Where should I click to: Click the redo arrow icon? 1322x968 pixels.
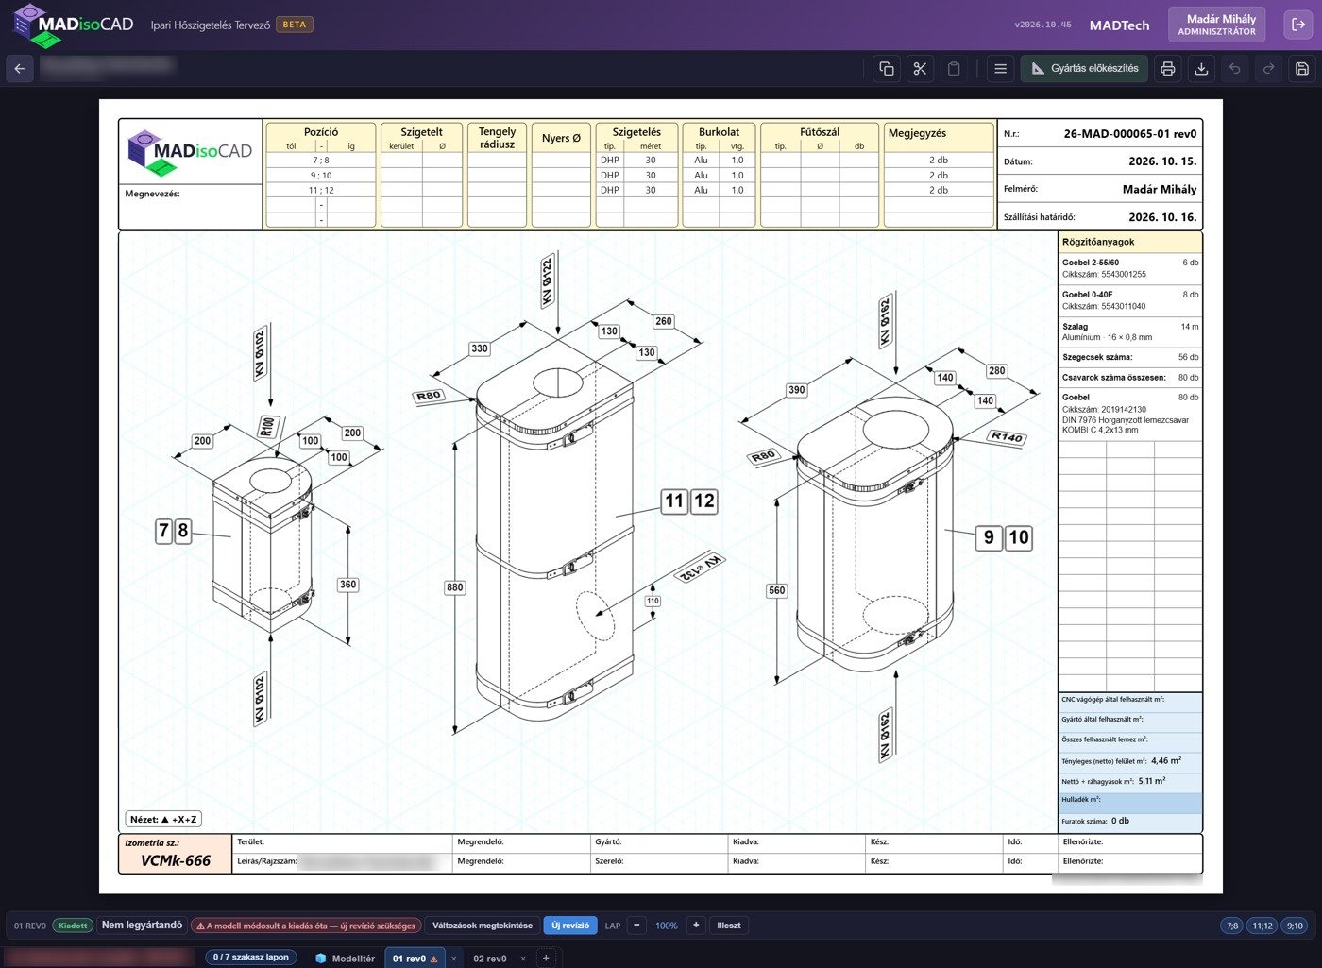tap(1268, 68)
